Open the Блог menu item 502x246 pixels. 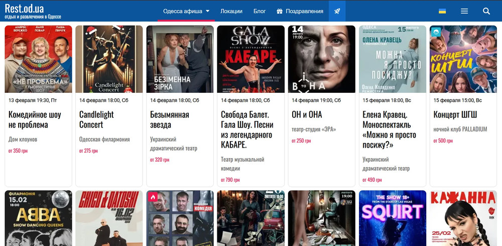(260, 11)
